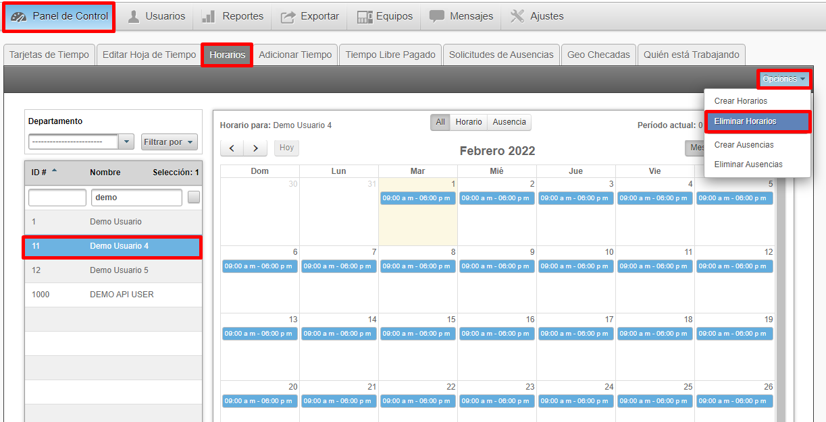Click the Hoy button

point(286,148)
